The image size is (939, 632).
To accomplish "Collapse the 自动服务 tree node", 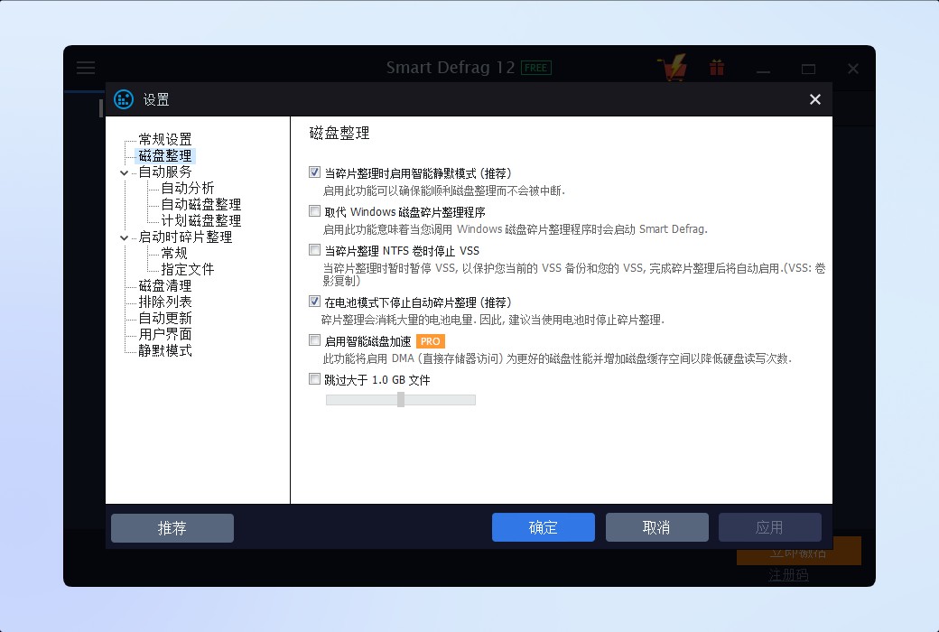I will coord(124,172).
